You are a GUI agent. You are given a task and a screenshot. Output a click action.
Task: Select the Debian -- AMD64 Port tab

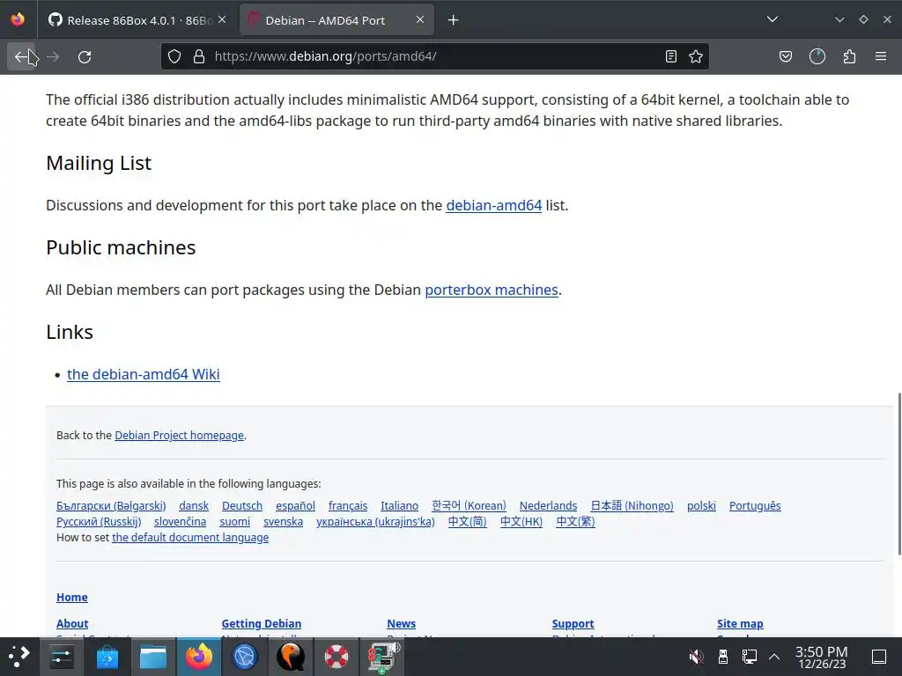point(336,20)
